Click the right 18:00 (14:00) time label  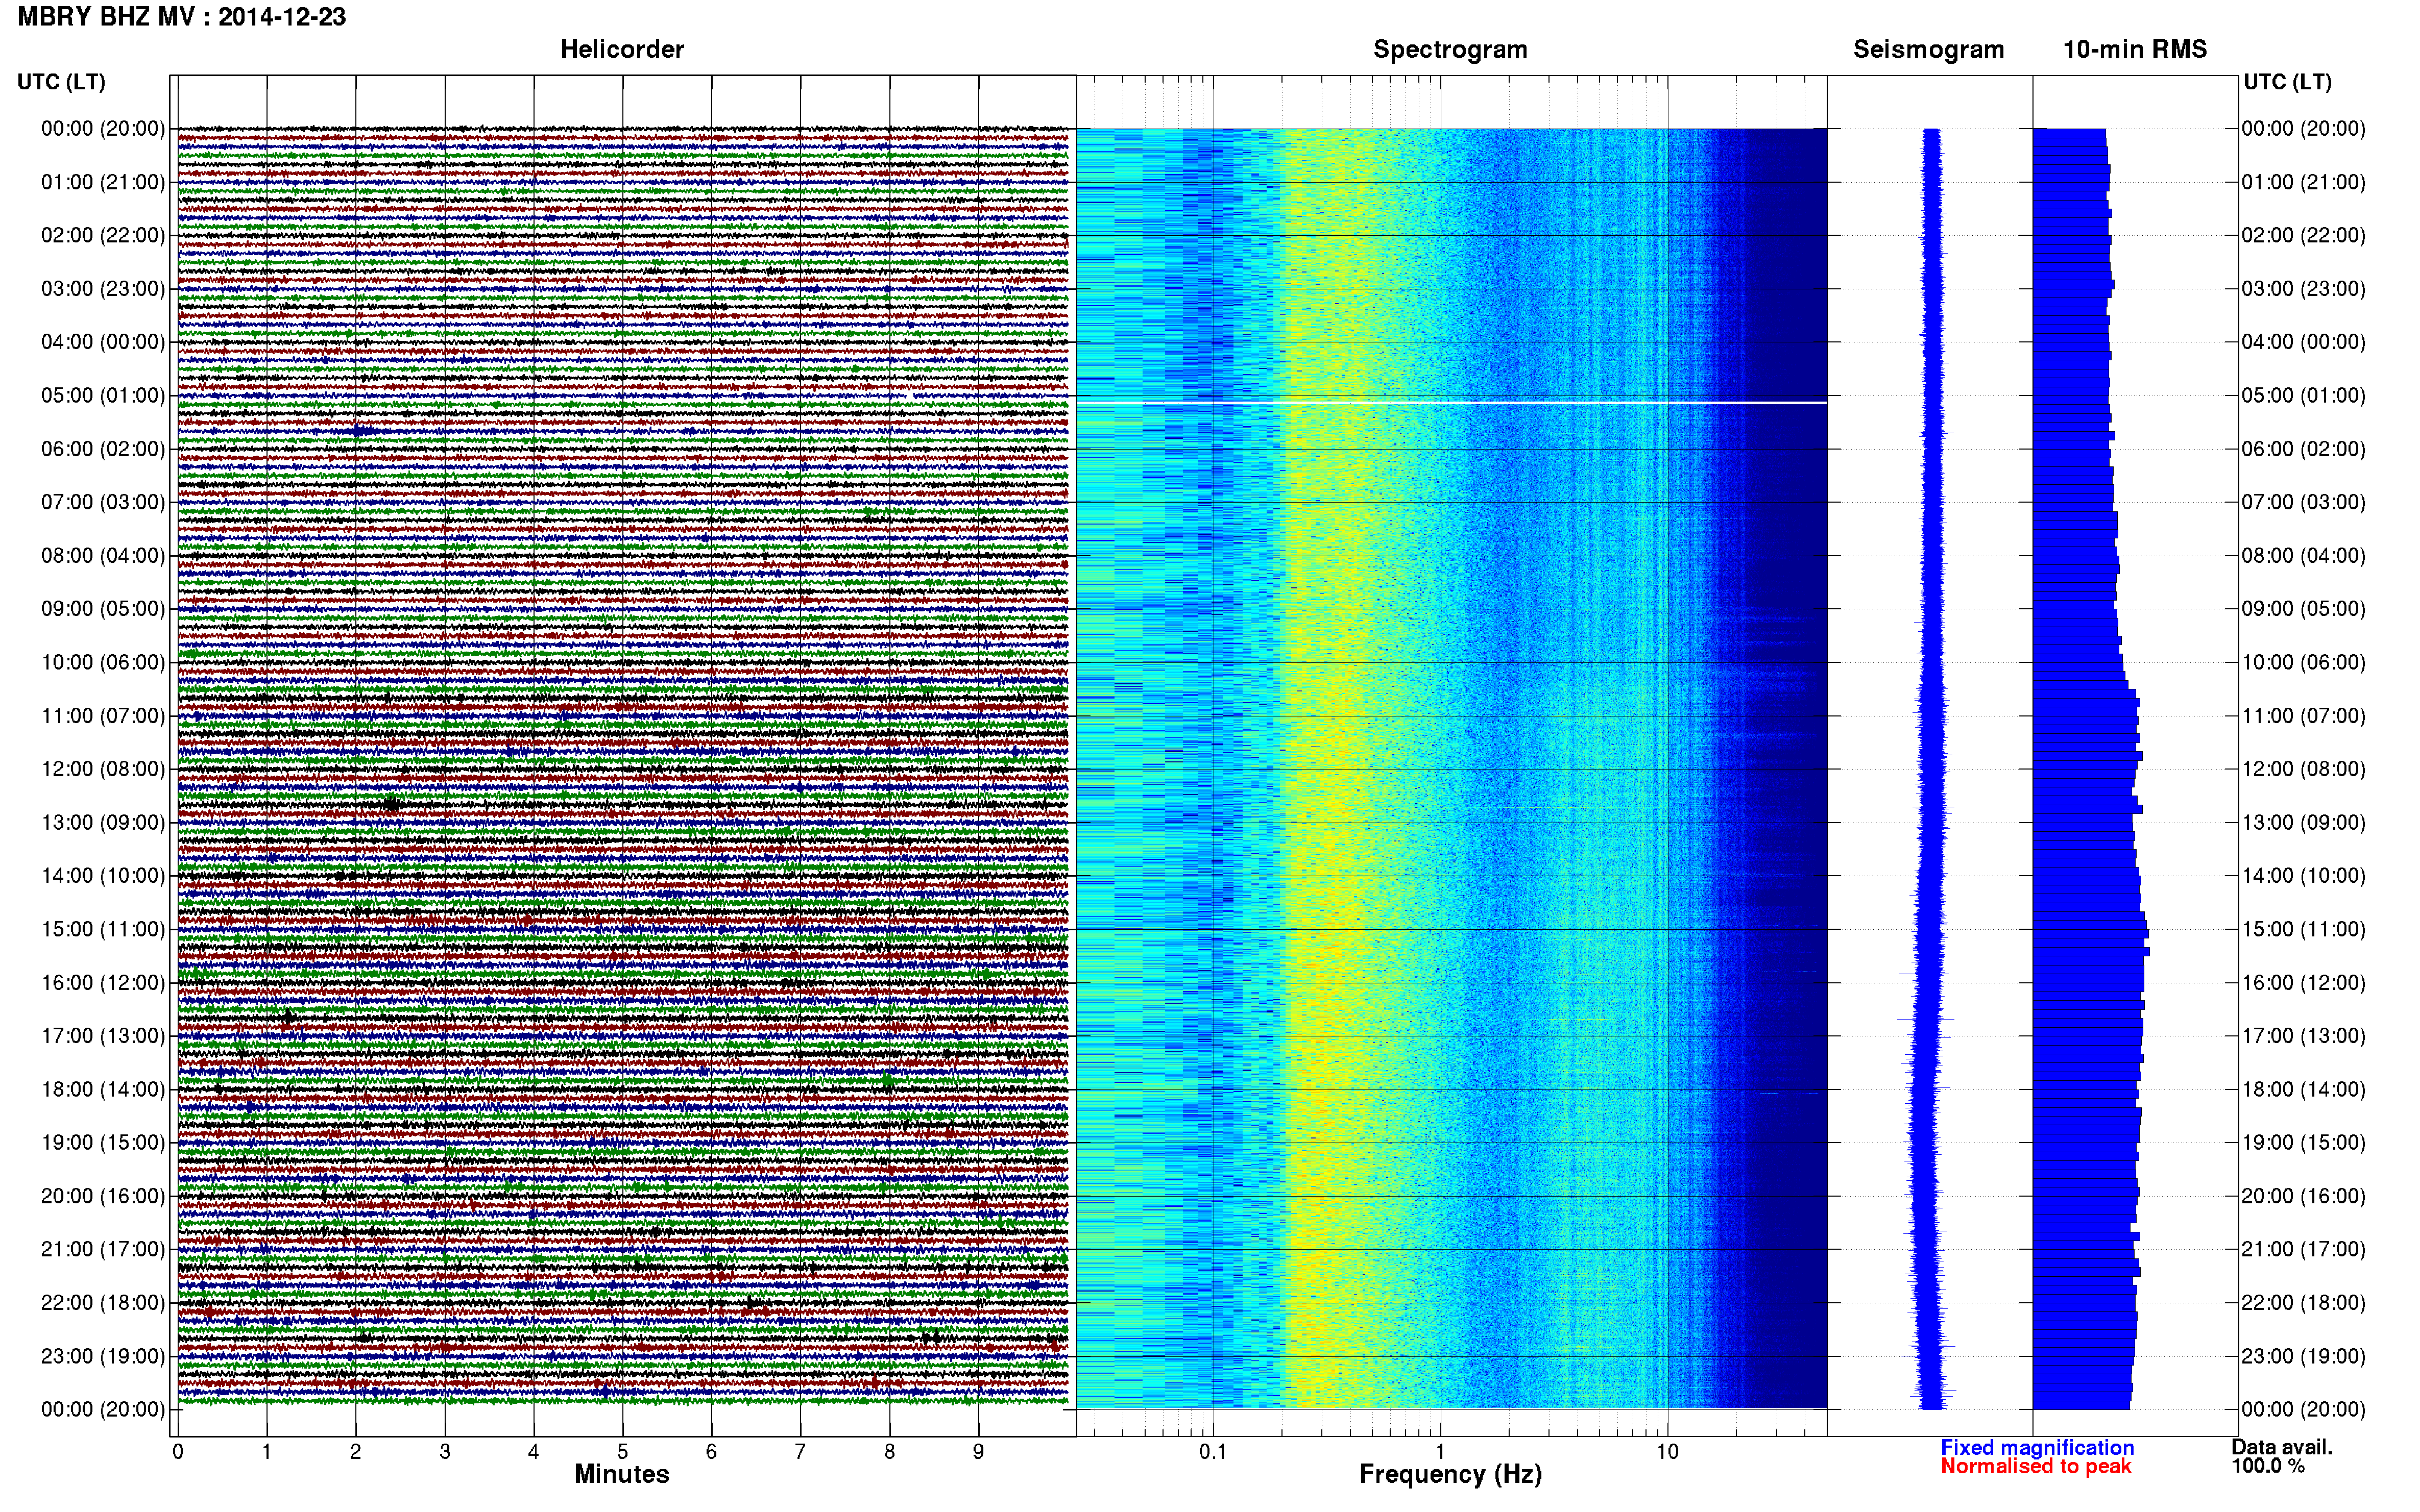coord(2303,1089)
